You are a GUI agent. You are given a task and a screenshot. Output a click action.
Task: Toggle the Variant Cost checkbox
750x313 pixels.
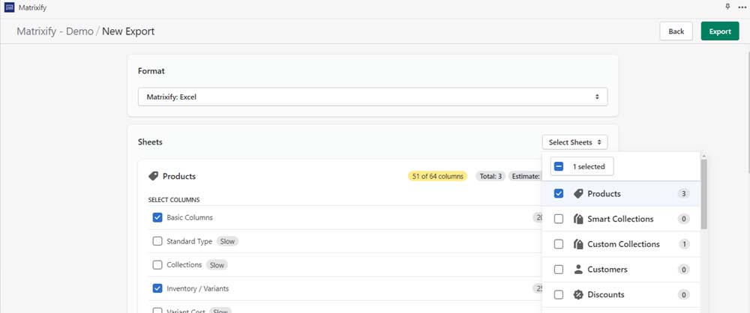tap(157, 311)
